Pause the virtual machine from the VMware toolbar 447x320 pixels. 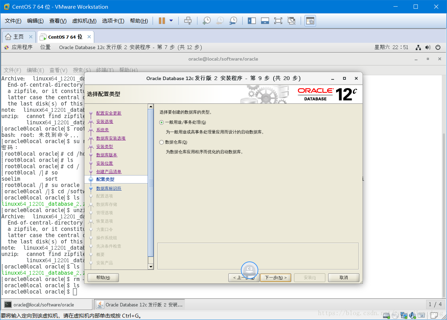[x=162, y=21]
